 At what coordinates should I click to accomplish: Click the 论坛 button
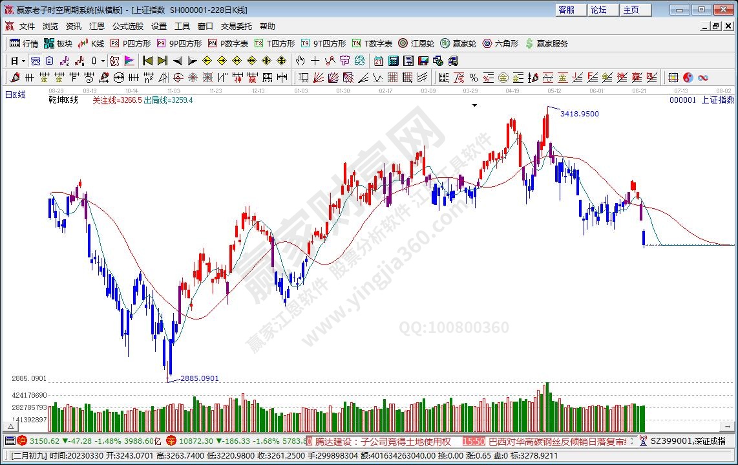point(599,10)
